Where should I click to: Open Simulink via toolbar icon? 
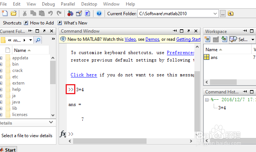click(70, 13)
